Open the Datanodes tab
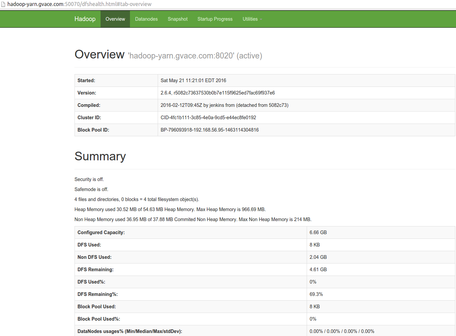This screenshot has width=456, height=336. (146, 19)
